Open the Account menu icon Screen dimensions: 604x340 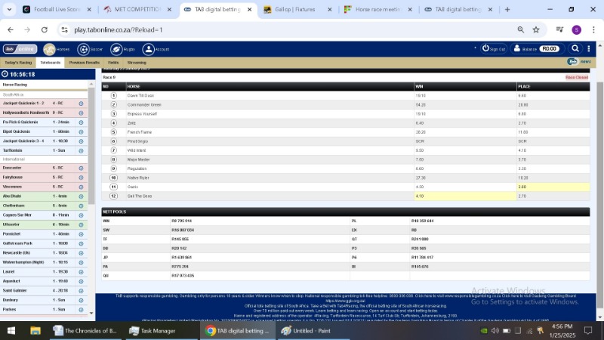tap(149, 49)
